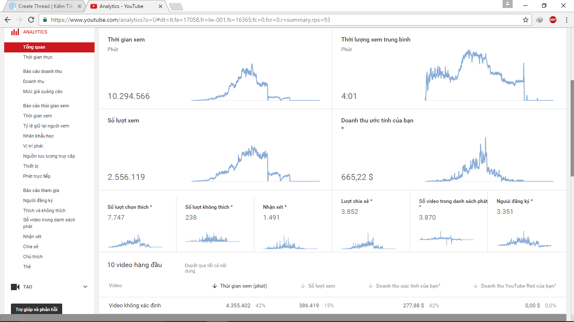Click the green secure lock icon
This screenshot has height=322, width=574.
(45, 20)
